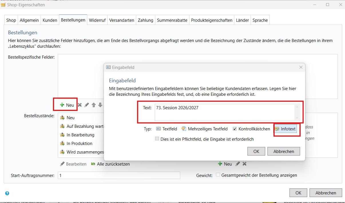This screenshot has height=203, width=345.
Task: Maximize the Shop-Eigenschaften window
Action: pos(328,5)
